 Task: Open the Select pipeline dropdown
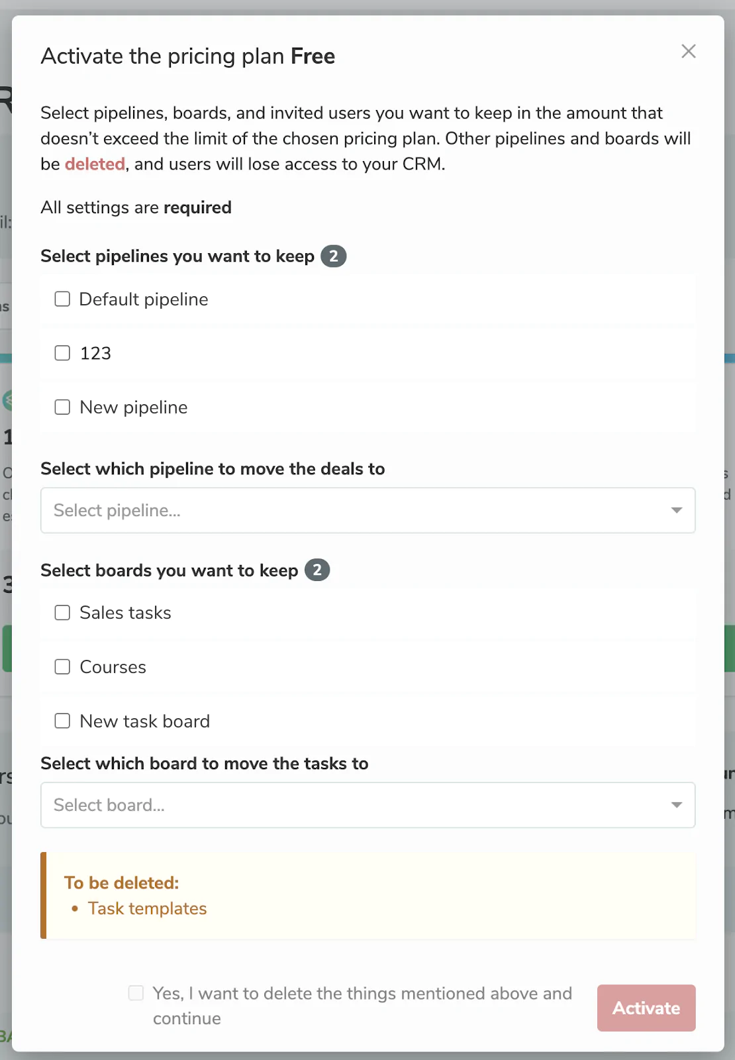368,510
